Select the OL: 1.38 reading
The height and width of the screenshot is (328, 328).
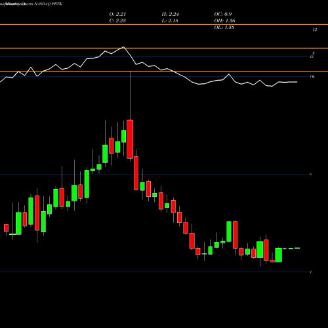224,28
